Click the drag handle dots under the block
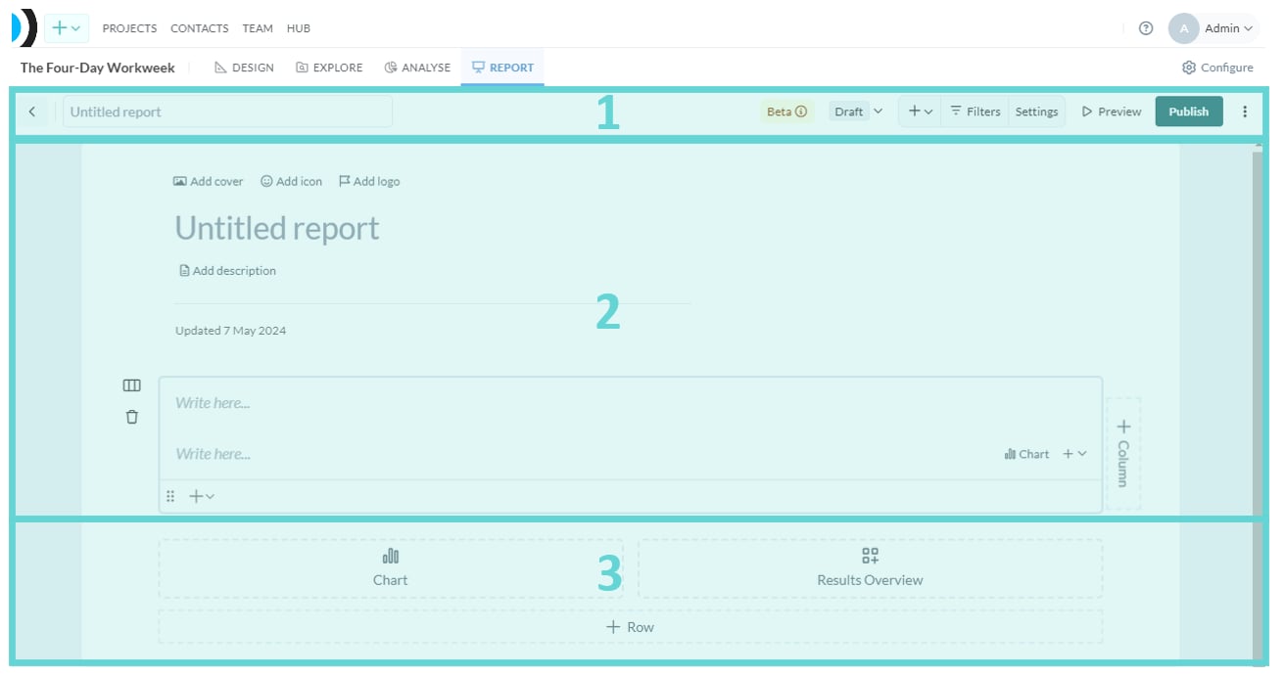Viewport: 1285px width, 677px height. click(170, 496)
